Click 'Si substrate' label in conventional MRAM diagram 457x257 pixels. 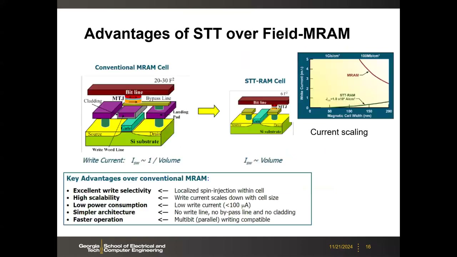click(144, 141)
